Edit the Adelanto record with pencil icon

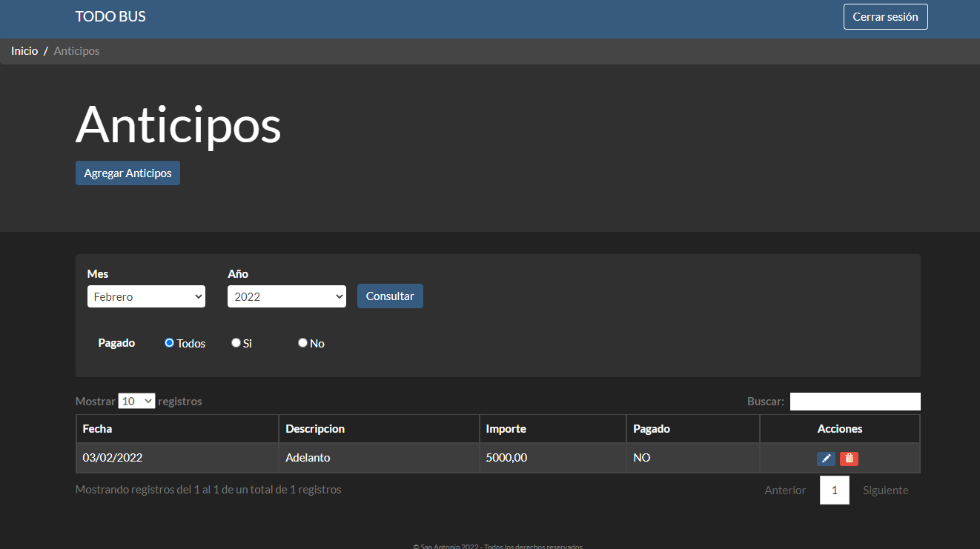pyautogui.click(x=826, y=459)
